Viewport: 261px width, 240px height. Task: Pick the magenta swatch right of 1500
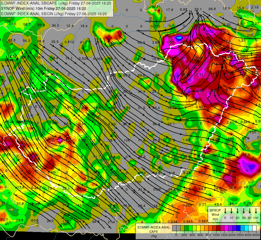click(226, 228)
